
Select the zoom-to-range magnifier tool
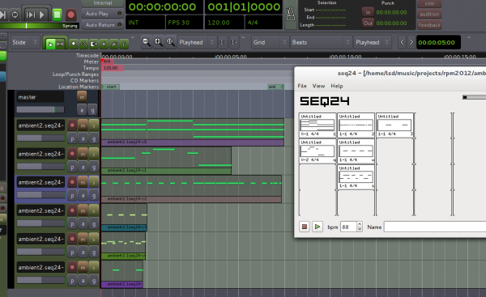pyautogui.click(x=74, y=44)
